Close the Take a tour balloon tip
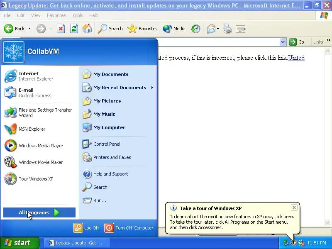The width and height of the screenshot is (332, 249). pyautogui.click(x=294, y=207)
